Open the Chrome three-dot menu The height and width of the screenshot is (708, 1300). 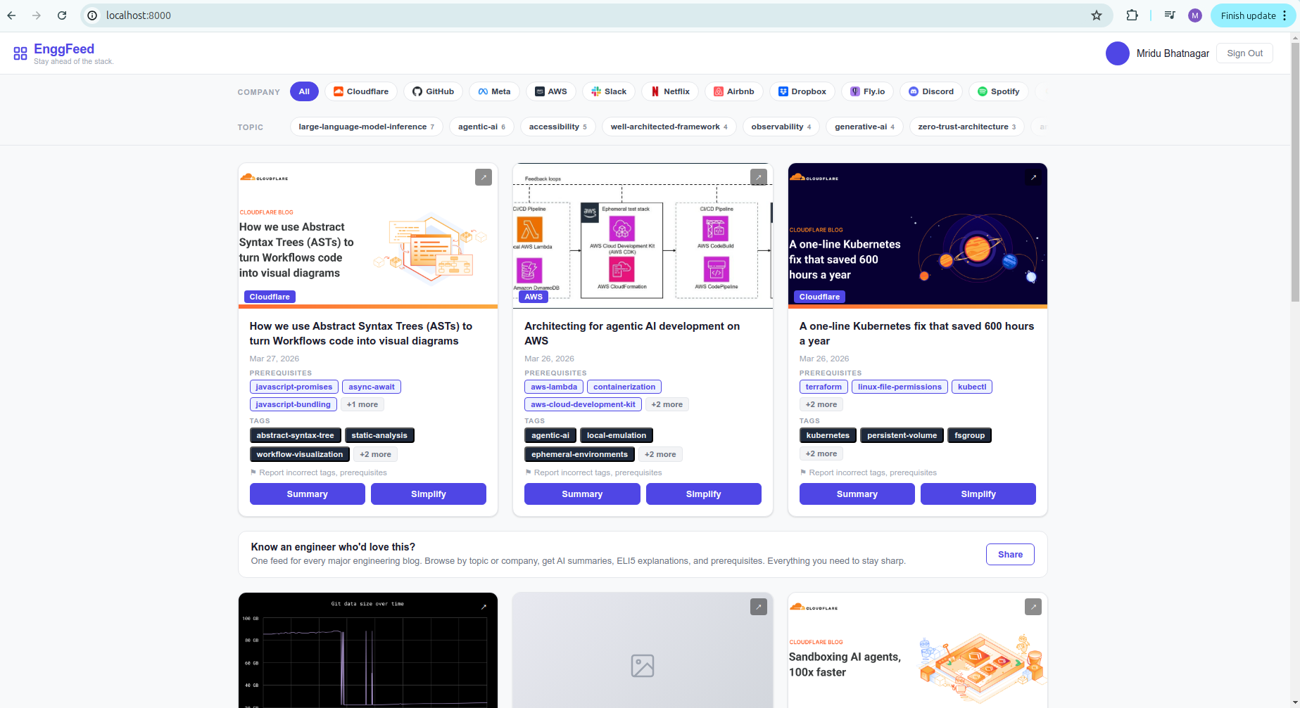click(x=1285, y=15)
